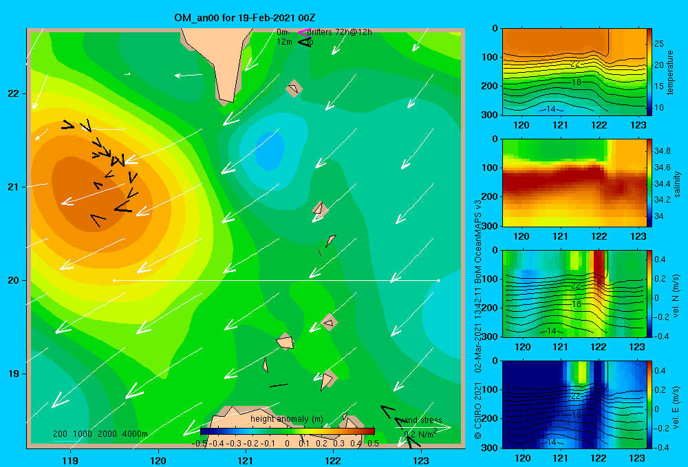The width and height of the screenshot is (688, 467).
Task: Click the height anomaly color bar
Action: coord(288,431)
